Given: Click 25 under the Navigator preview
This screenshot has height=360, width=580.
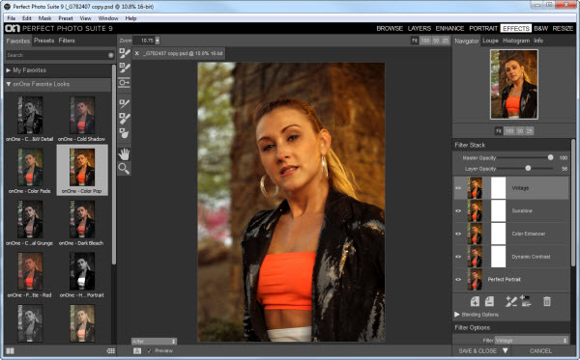Looking at the screenshot, I should tap(530, 131).
